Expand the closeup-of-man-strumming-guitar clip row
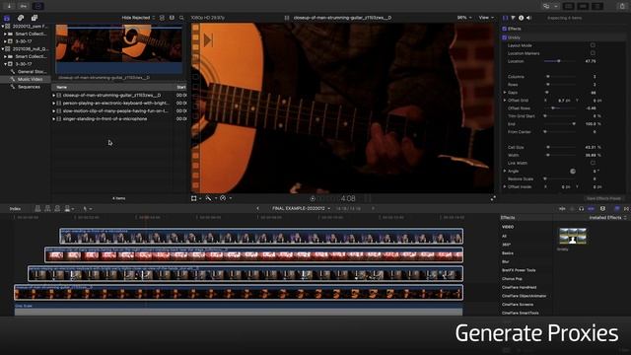Screen dimensions: 631x355 coord(54,96)
